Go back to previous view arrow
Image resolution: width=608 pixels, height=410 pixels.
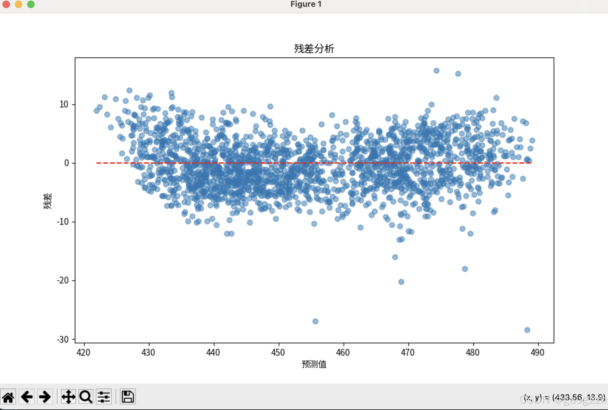27,397
